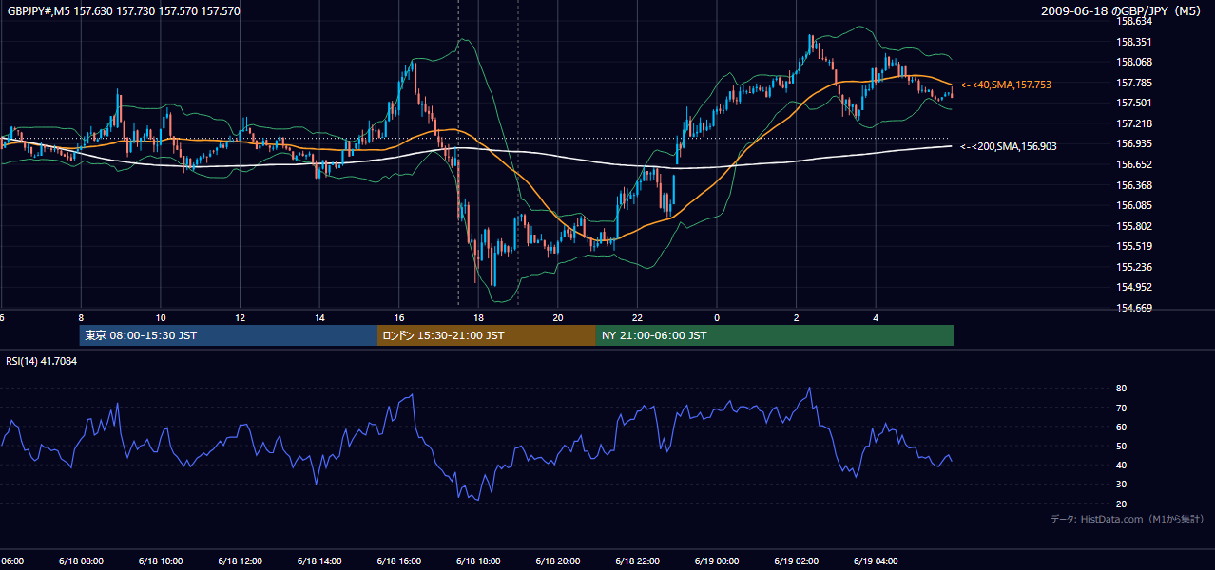Click the RSI axis level 40

click(x=1122, y=465)
